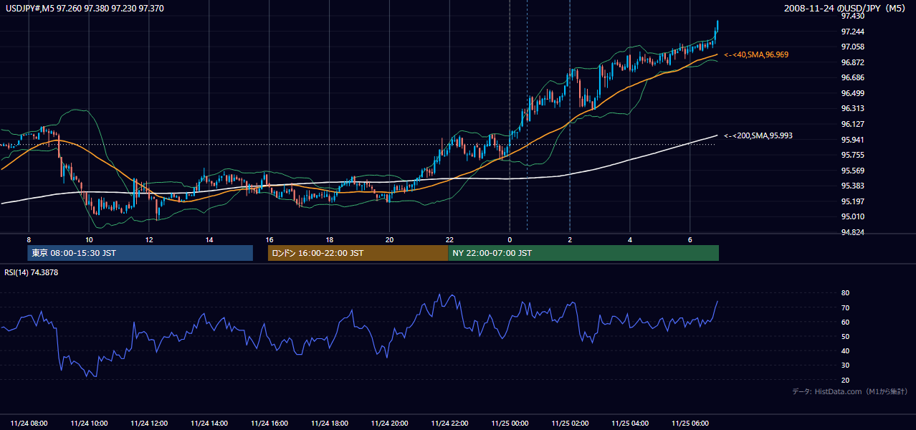
Task: Select the ロンドン 16:00-22:00 JST session bar
Action: [x=358, y=253]
